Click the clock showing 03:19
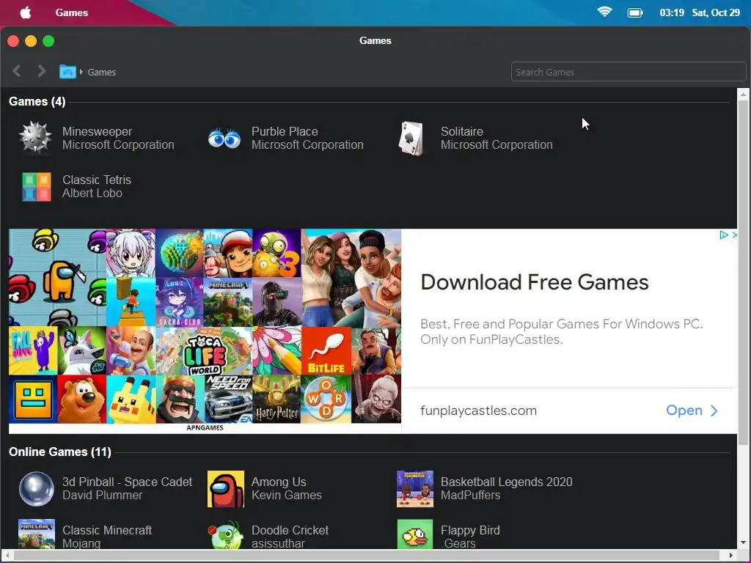This screenshot has height=563, width=751. click(672, 12)
